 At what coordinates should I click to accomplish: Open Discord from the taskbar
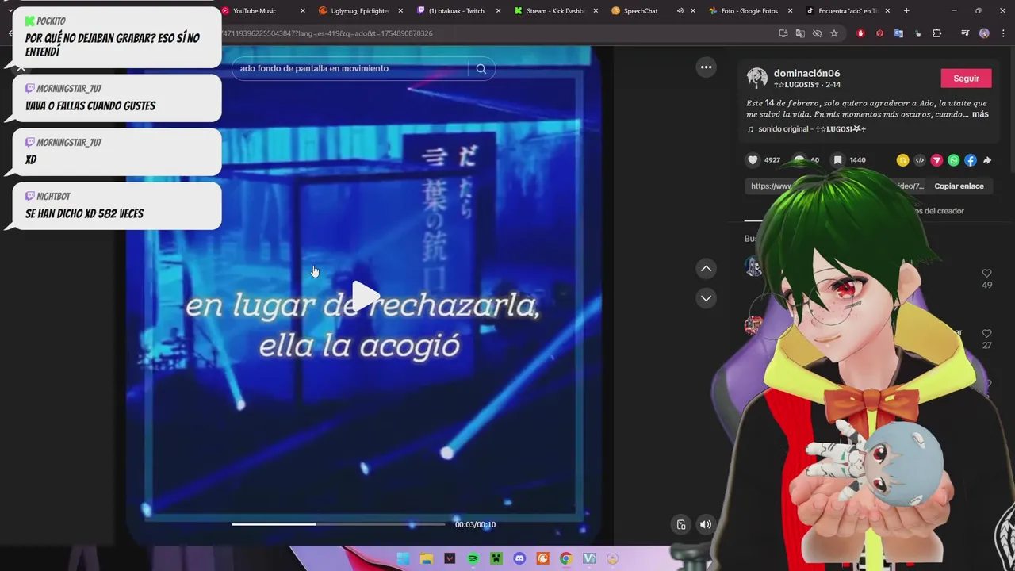519,559
